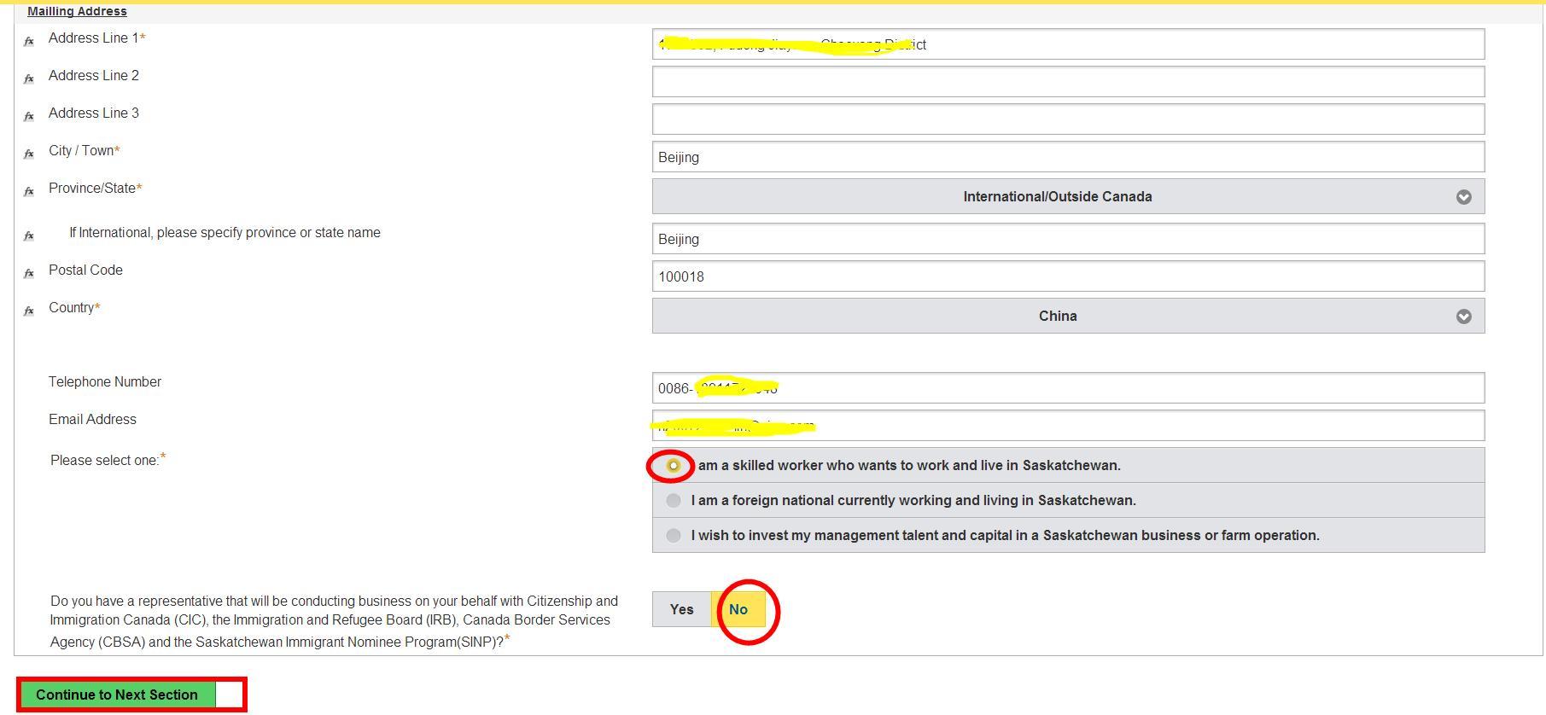This screenshot has width=1546, height=715.
Task: Expand the Country dropdown showing China
Action: [1463, 317]
